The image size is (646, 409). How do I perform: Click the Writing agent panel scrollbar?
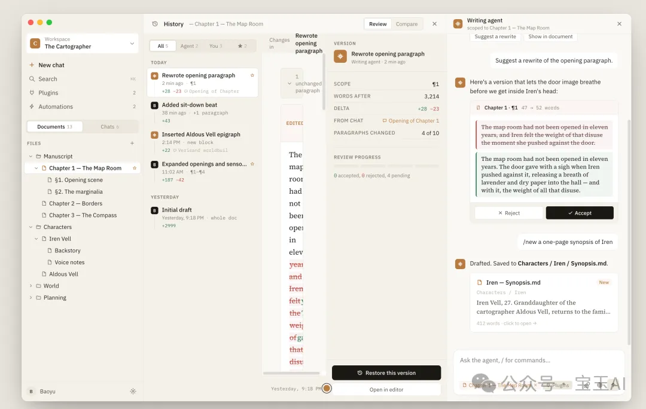[629, 233]
